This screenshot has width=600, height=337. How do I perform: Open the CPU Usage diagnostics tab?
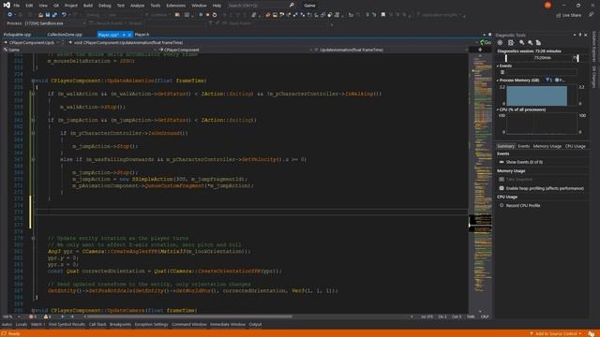tap(575, 146)
